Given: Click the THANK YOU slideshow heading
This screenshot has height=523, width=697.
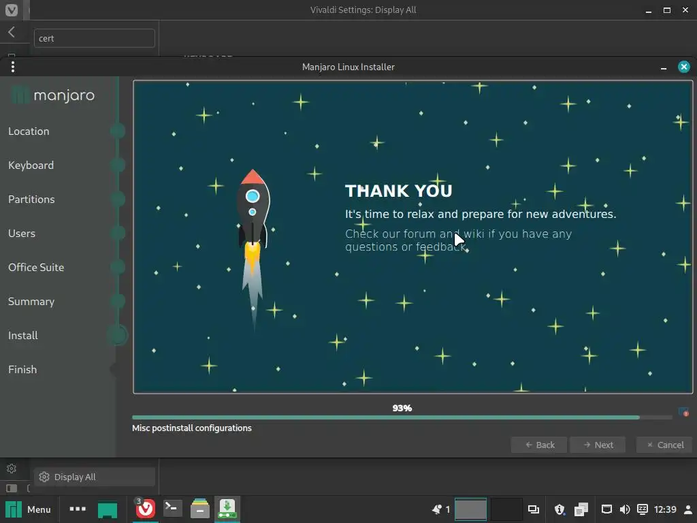Looking at the screenshot, I should [399, 191].
